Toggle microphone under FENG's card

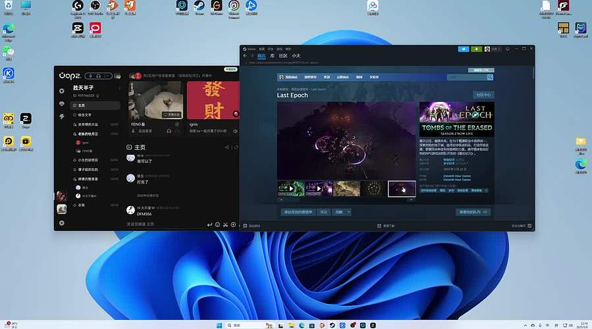(133, 131)
